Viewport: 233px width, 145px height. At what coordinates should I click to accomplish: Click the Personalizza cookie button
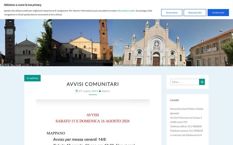point(172,13)
